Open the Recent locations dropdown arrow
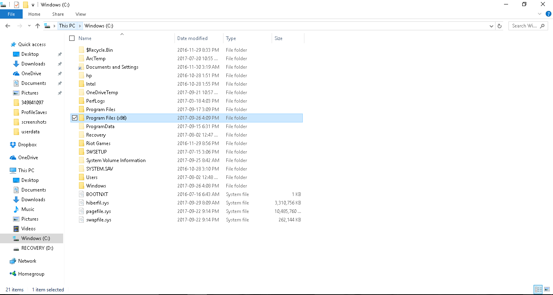Viewport: 553px width, 295px height. pos(29,26)
